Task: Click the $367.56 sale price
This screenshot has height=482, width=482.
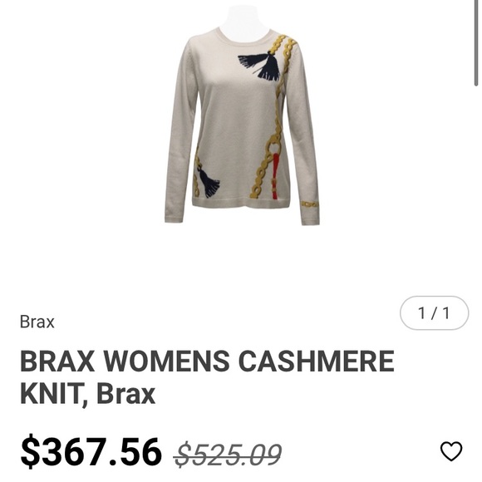Action: pos(91,452)
